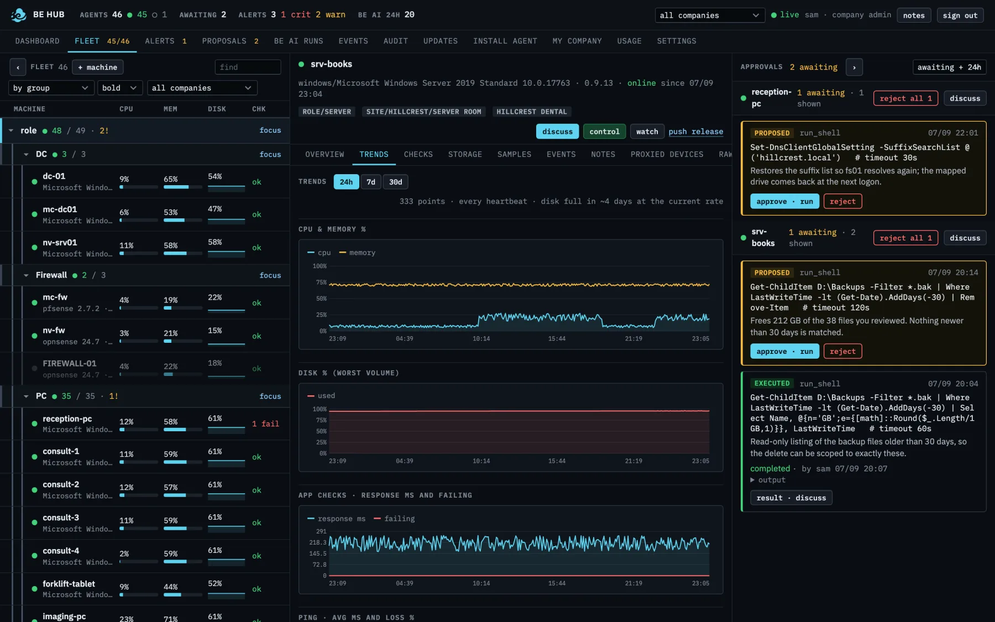Screen dimensions: 995x622
Task: Open the all companies dropdown in header
Action: pyautogui.click(x=710, y=15)
